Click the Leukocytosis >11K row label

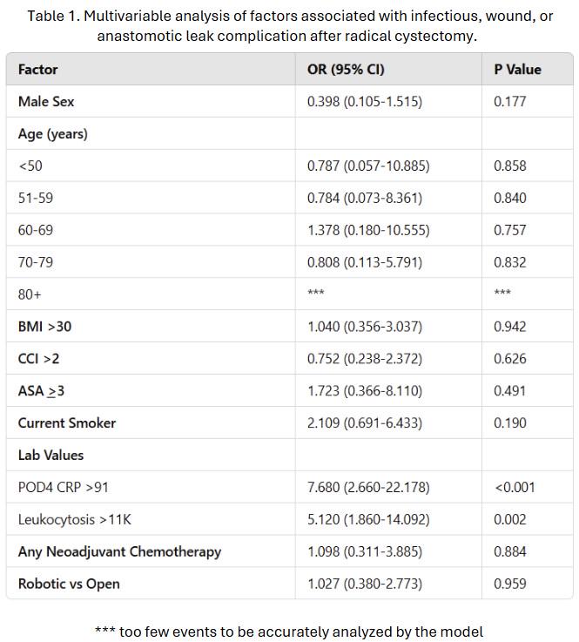[x=75, y=519]
